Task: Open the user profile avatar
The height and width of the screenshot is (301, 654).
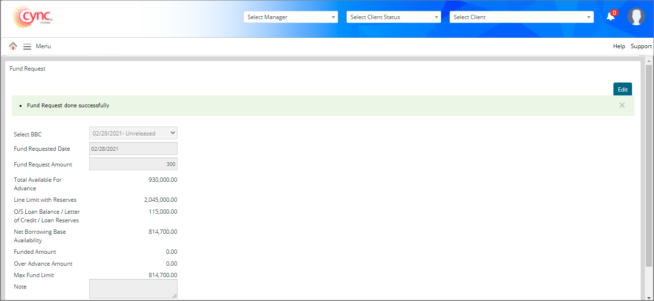Action: click(636, 17)
